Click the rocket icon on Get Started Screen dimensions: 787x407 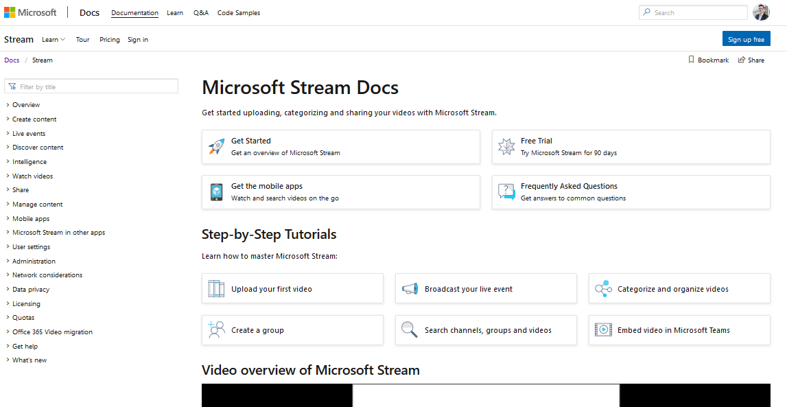tap(216, 147)
